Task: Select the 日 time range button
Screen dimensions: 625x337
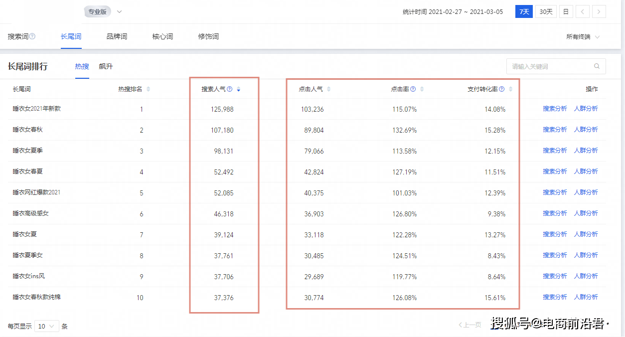Action: tap(566, 11)
